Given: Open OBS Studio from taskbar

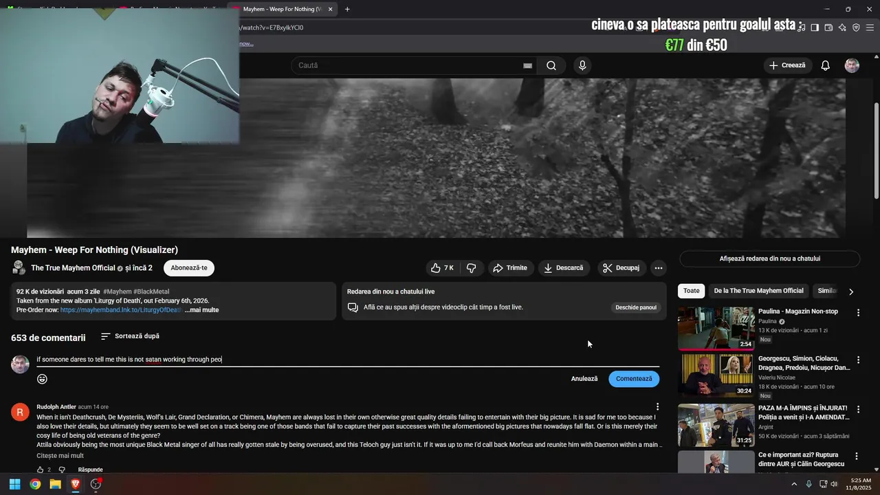Looking at the screenshot, I should click(x=96, y=484).
